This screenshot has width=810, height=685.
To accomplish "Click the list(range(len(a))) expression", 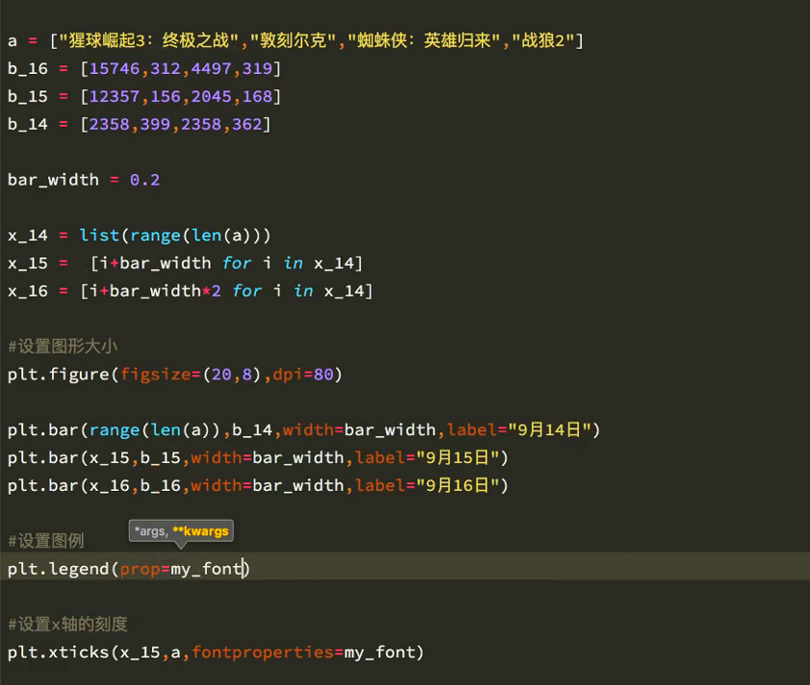I will point(175,235).
